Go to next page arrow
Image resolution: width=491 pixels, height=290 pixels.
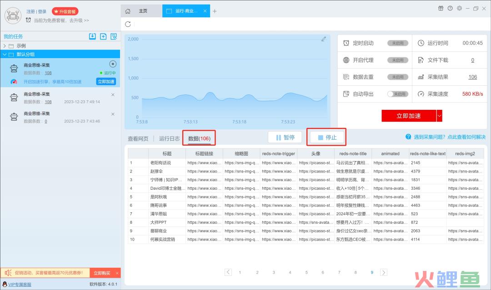(384, 272)
